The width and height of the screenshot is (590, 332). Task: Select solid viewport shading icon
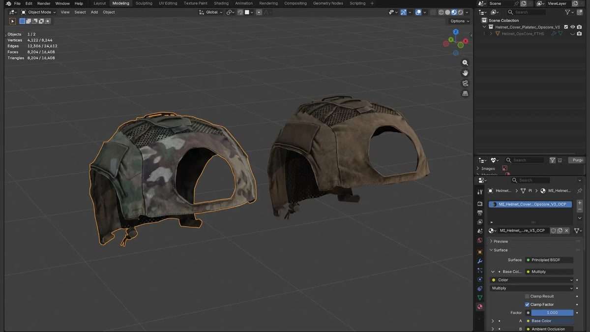point(447,12)
